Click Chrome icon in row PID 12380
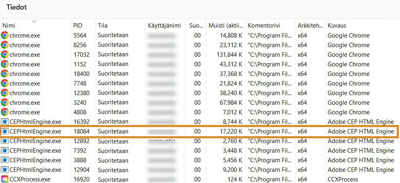This screenshot has width=400, height=183. click(4, 93)
